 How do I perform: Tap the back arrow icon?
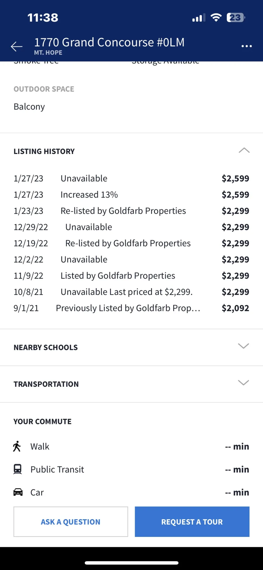[17, 46]
